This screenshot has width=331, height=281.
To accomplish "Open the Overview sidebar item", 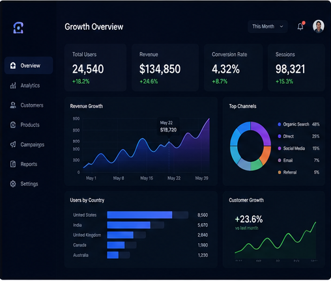I will [x=29, y=66].
